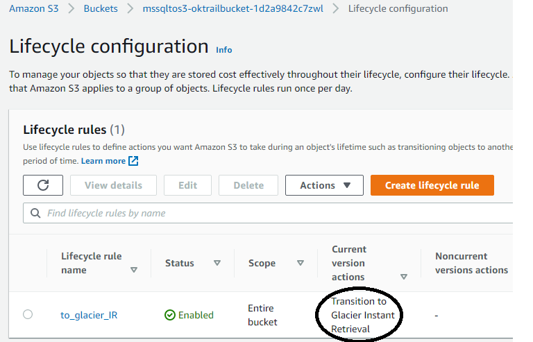Viewport: 533px width, 342px height.
Task: Open the to_glacier_IR rule link
Action: click(89, 315)
